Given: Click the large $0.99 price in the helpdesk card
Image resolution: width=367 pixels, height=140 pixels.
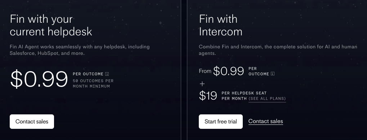Looking at the screenshot, I should 39,79.
